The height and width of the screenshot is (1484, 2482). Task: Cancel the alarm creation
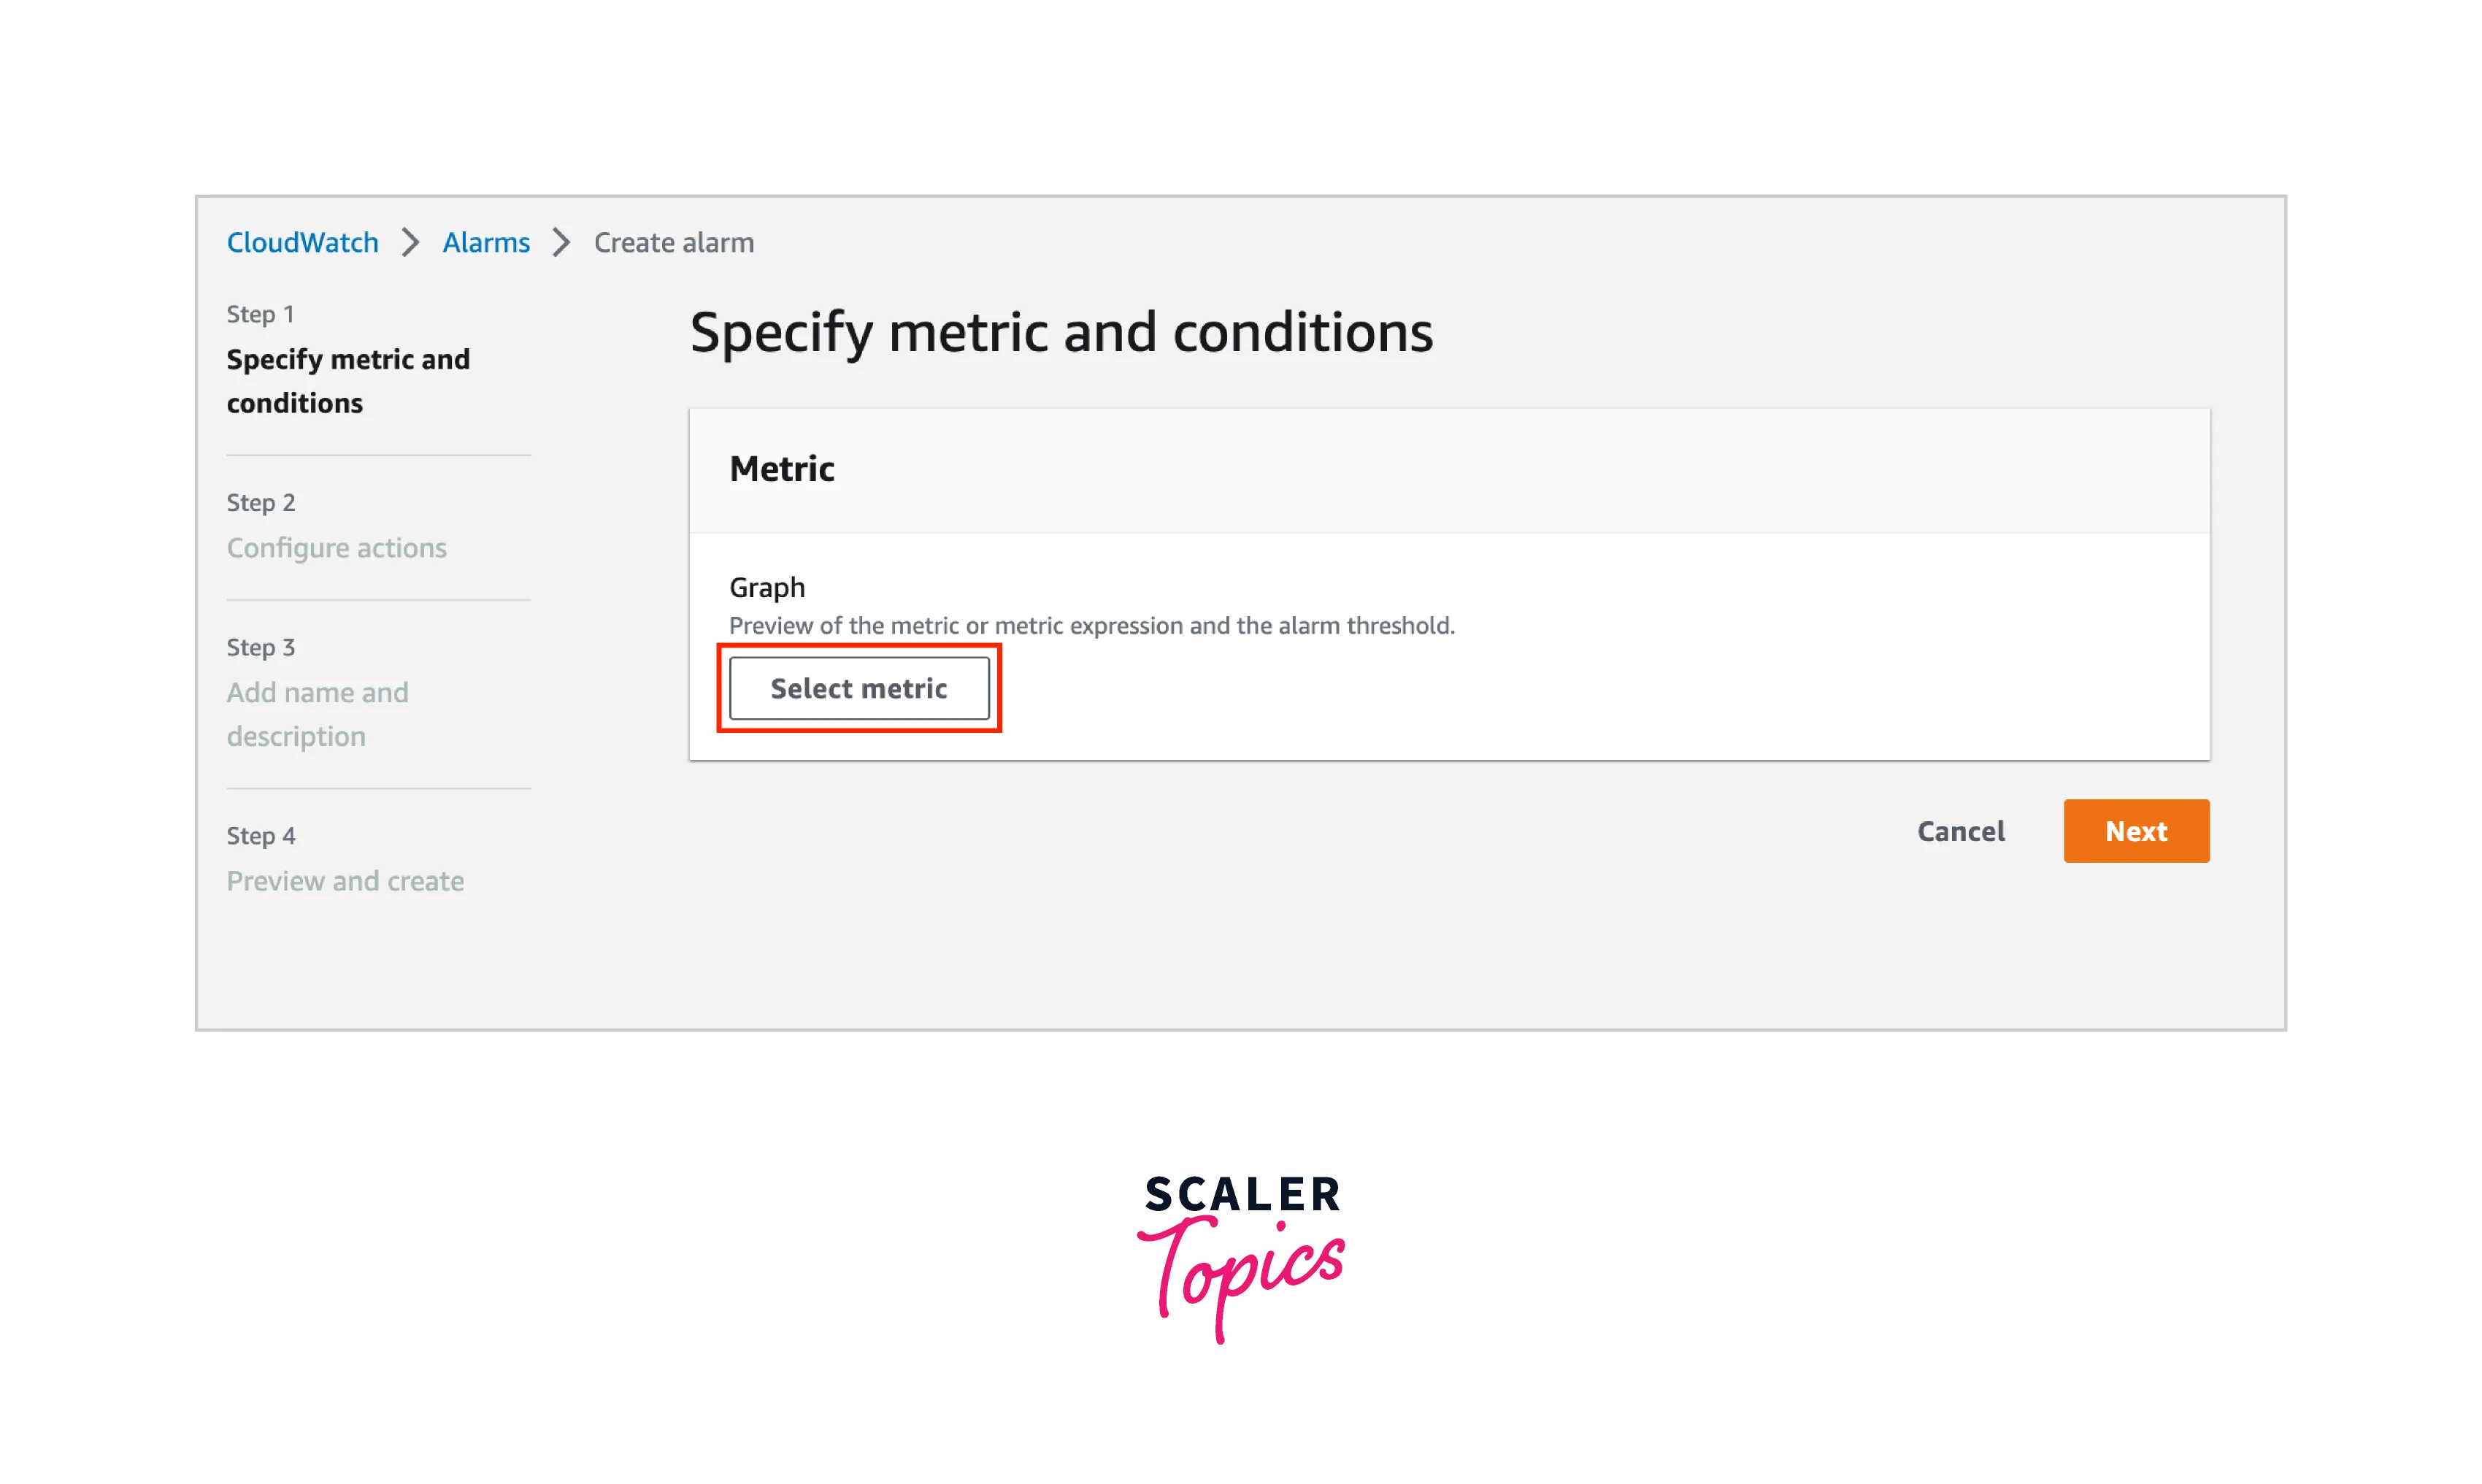[1960, 831]
